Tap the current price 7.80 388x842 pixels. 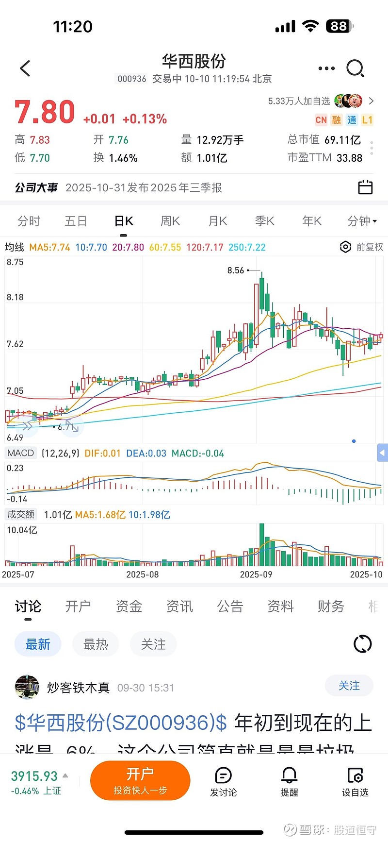coord(45,112)
